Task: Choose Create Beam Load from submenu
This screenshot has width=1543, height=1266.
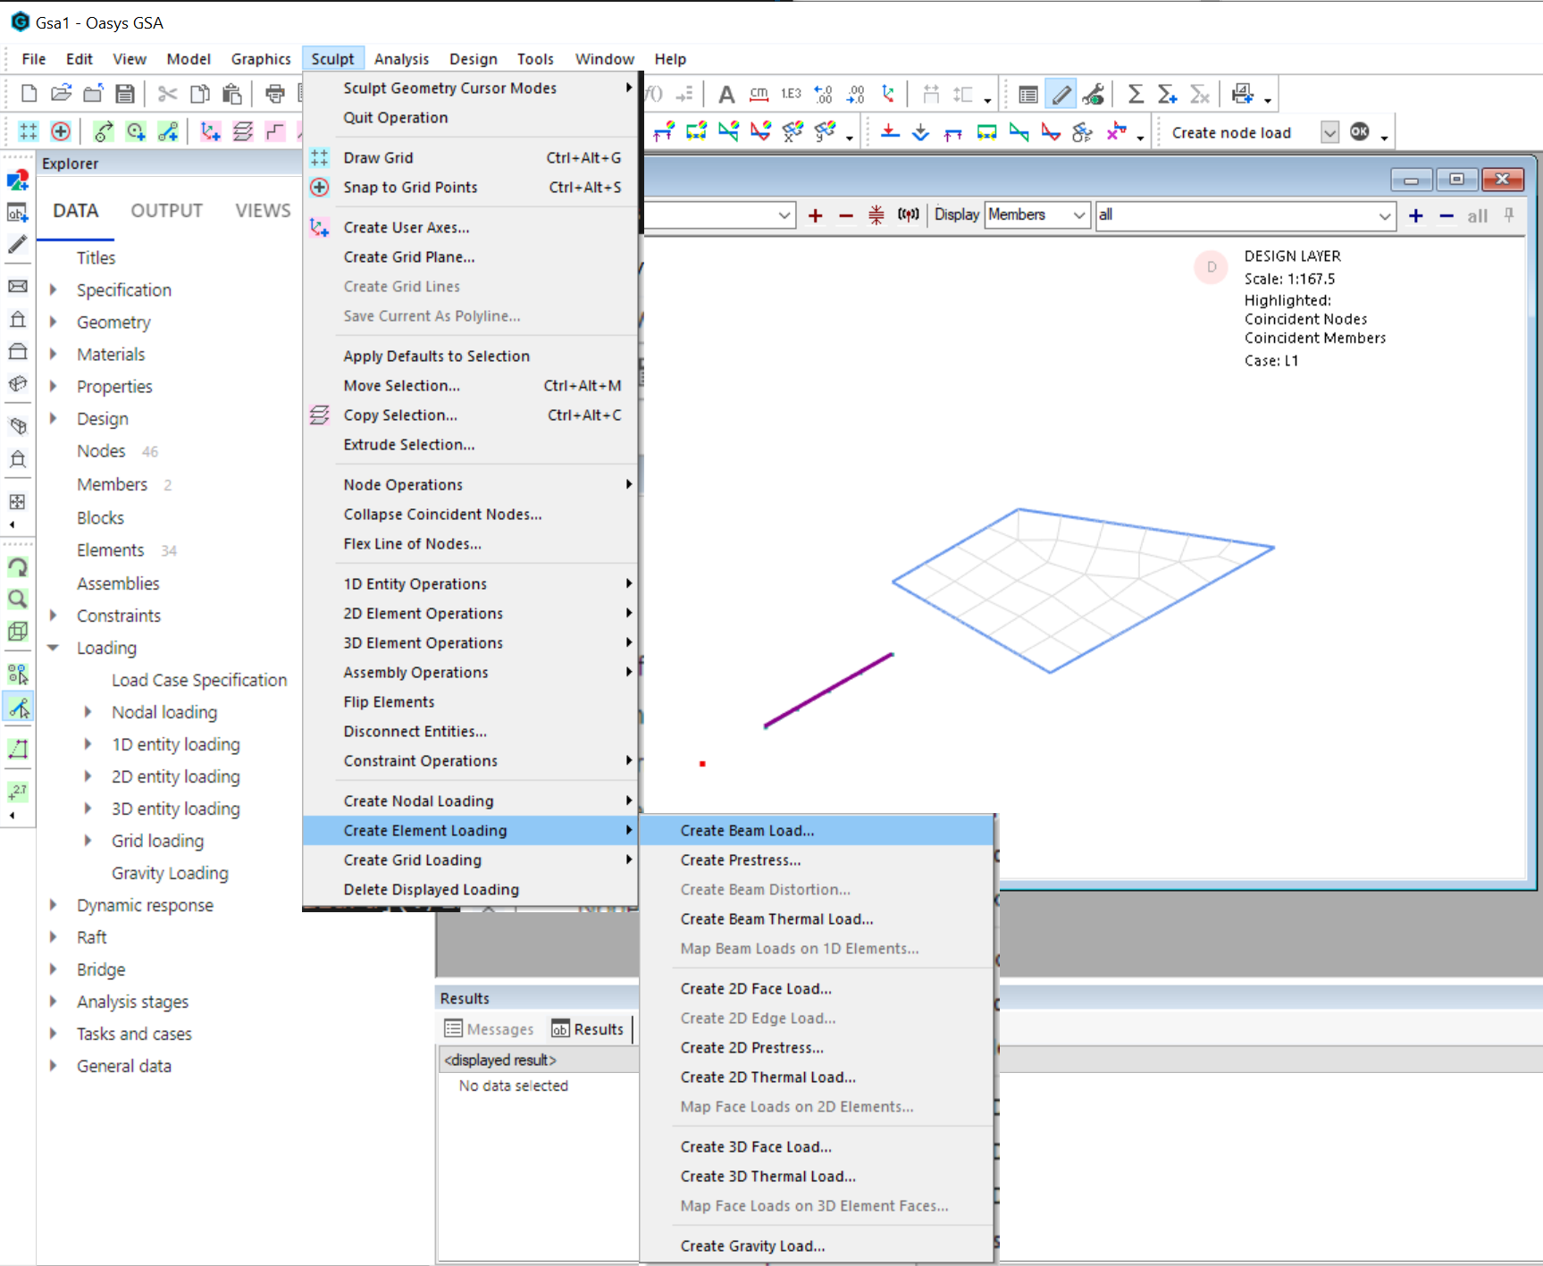Action: (x=747, y=831)
